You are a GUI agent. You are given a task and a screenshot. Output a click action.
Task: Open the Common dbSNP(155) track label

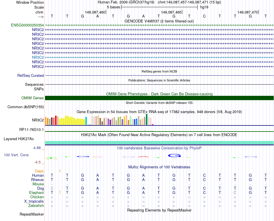click(x=26, y=107)
